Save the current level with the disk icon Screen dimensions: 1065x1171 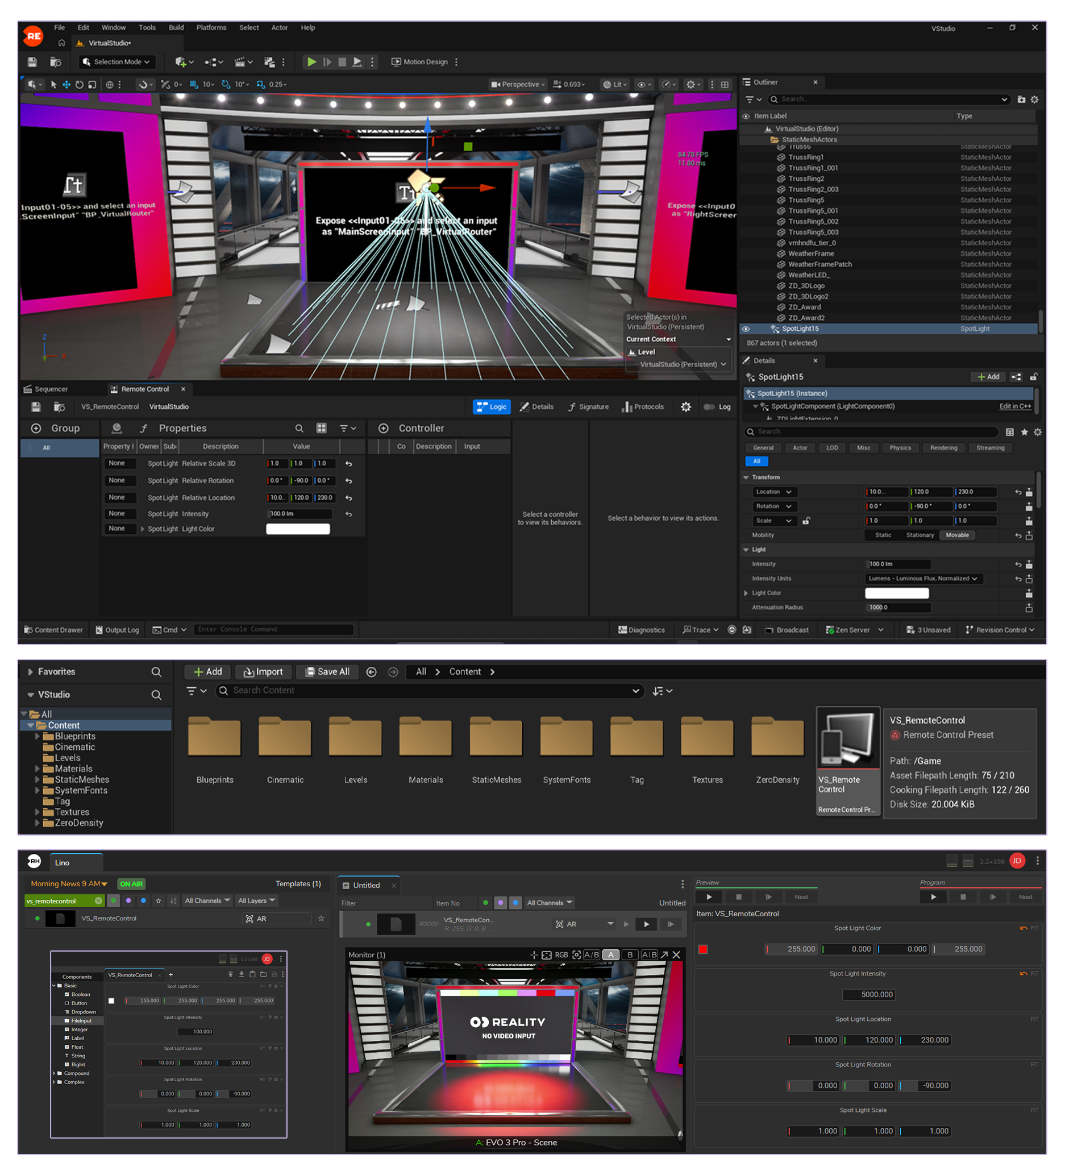(32, 61)
